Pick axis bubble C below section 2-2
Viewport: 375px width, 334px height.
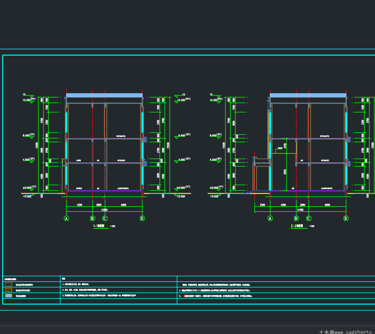[309, 219]
